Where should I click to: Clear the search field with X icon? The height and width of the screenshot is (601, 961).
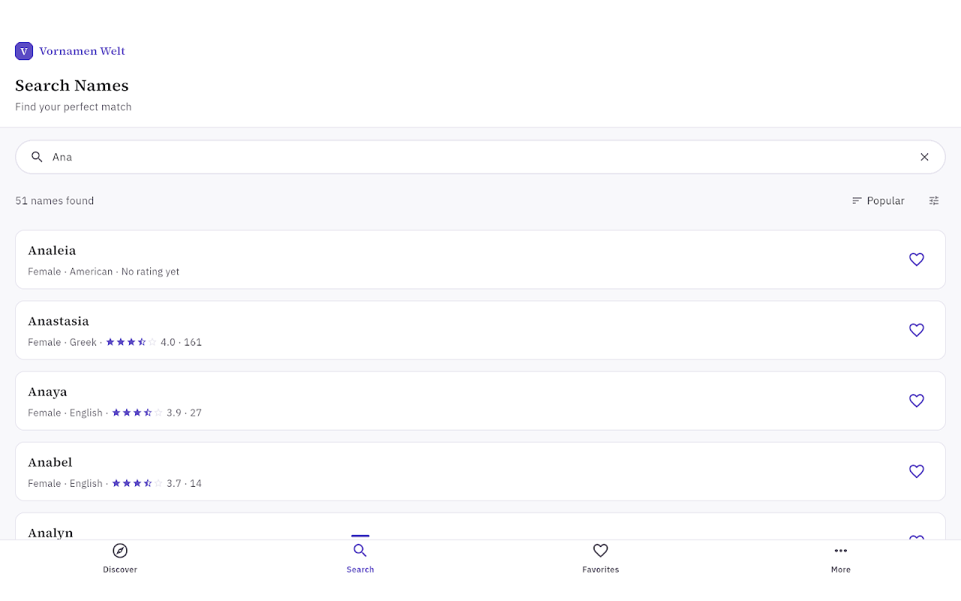point(924,157)
